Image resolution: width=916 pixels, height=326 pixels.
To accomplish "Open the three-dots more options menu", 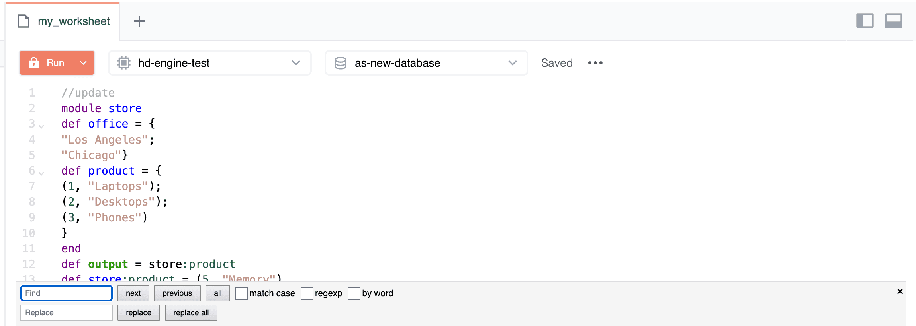I will (595, 63).
